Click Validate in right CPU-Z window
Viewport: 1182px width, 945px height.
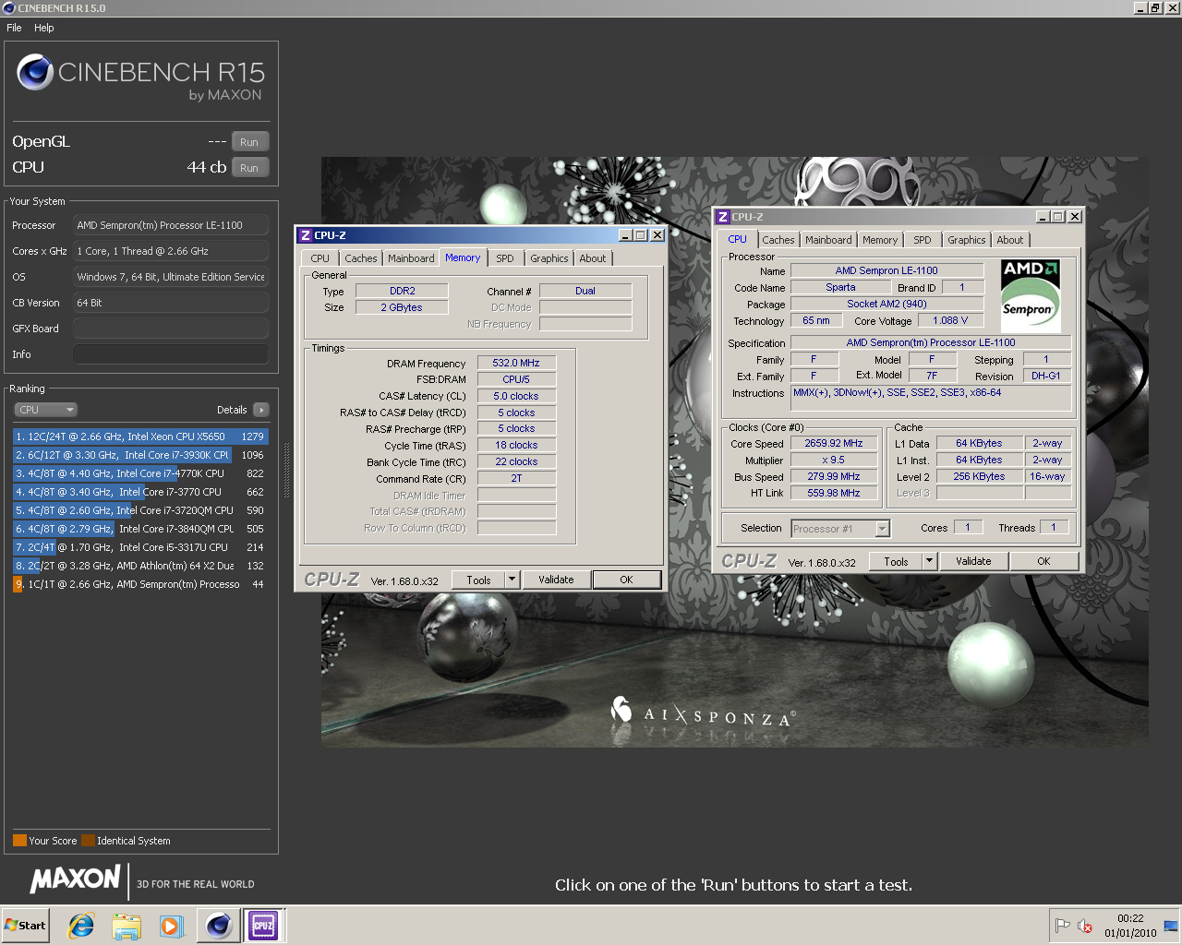[x=973, y=561]
